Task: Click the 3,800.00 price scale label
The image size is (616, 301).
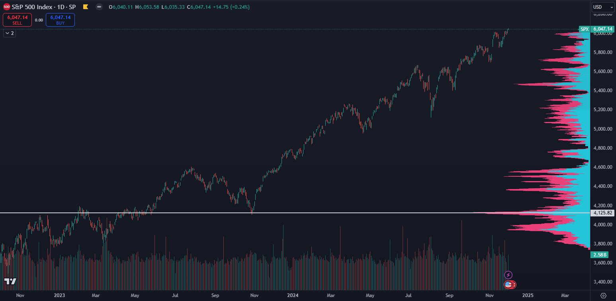Action: tap(603, 244)
